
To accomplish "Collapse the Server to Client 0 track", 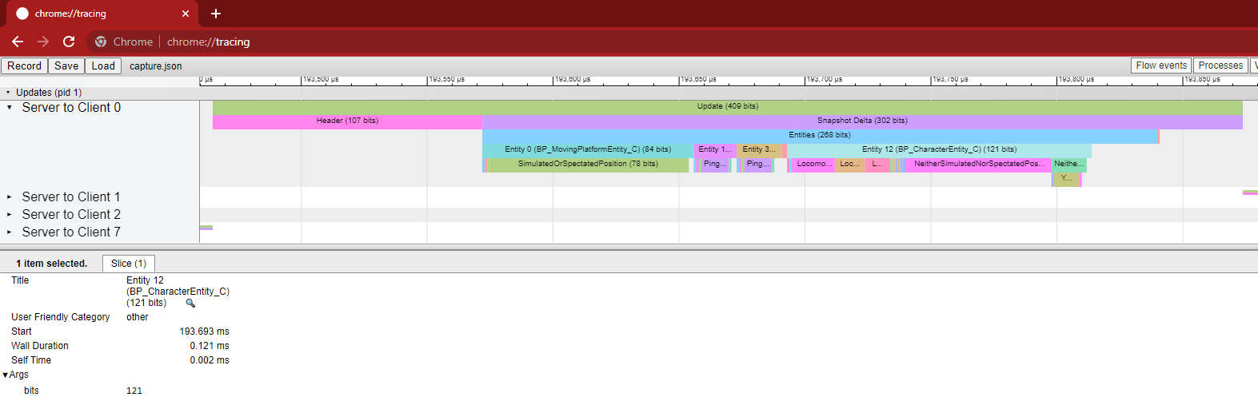I will tap(10, 108).
